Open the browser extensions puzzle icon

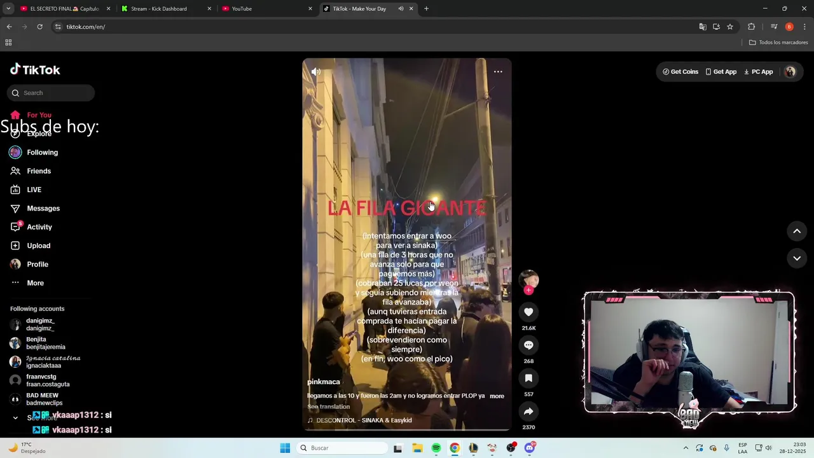click(751, 27)
